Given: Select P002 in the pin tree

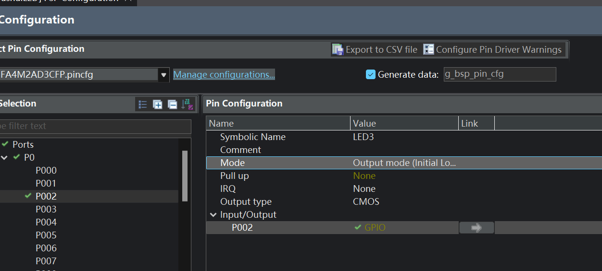Looking at the screenshot, I should click(46, 196).
